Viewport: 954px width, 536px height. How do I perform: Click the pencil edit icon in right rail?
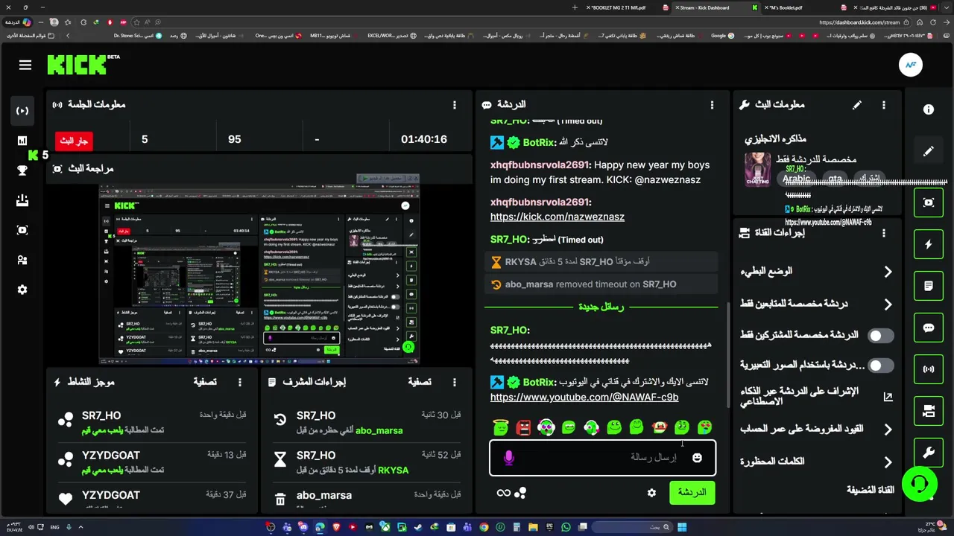pyautogui.click(x=929, y=151)
